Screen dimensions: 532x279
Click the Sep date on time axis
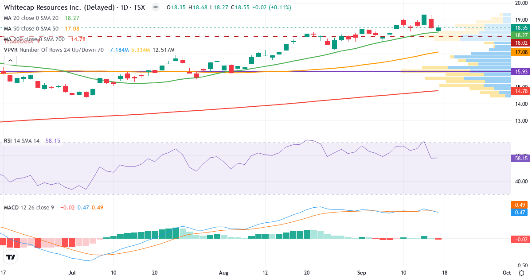(363, 272)
